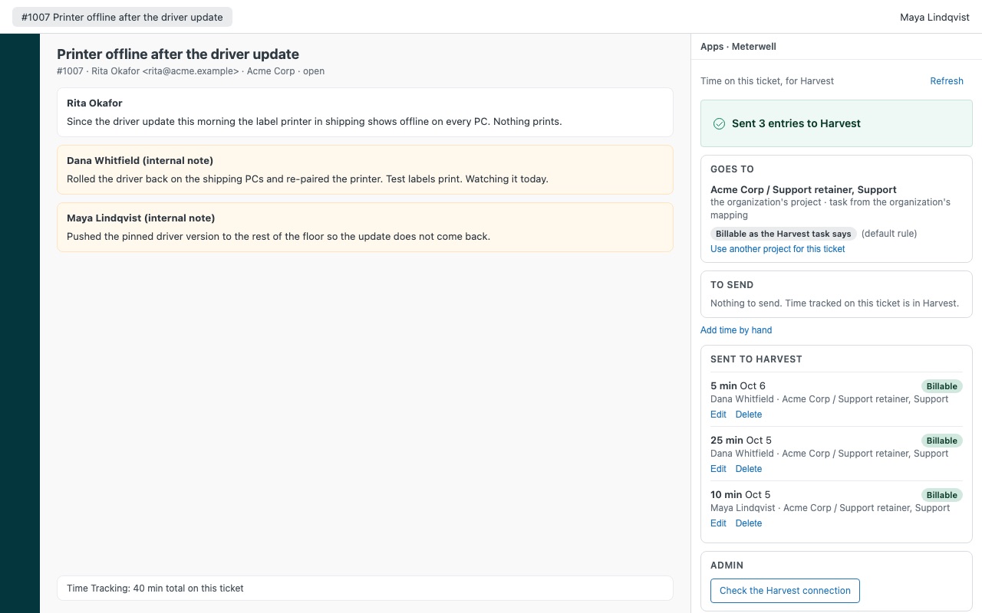
Task: Click the Time Tracking 40 min total bar
Action: 365,588
